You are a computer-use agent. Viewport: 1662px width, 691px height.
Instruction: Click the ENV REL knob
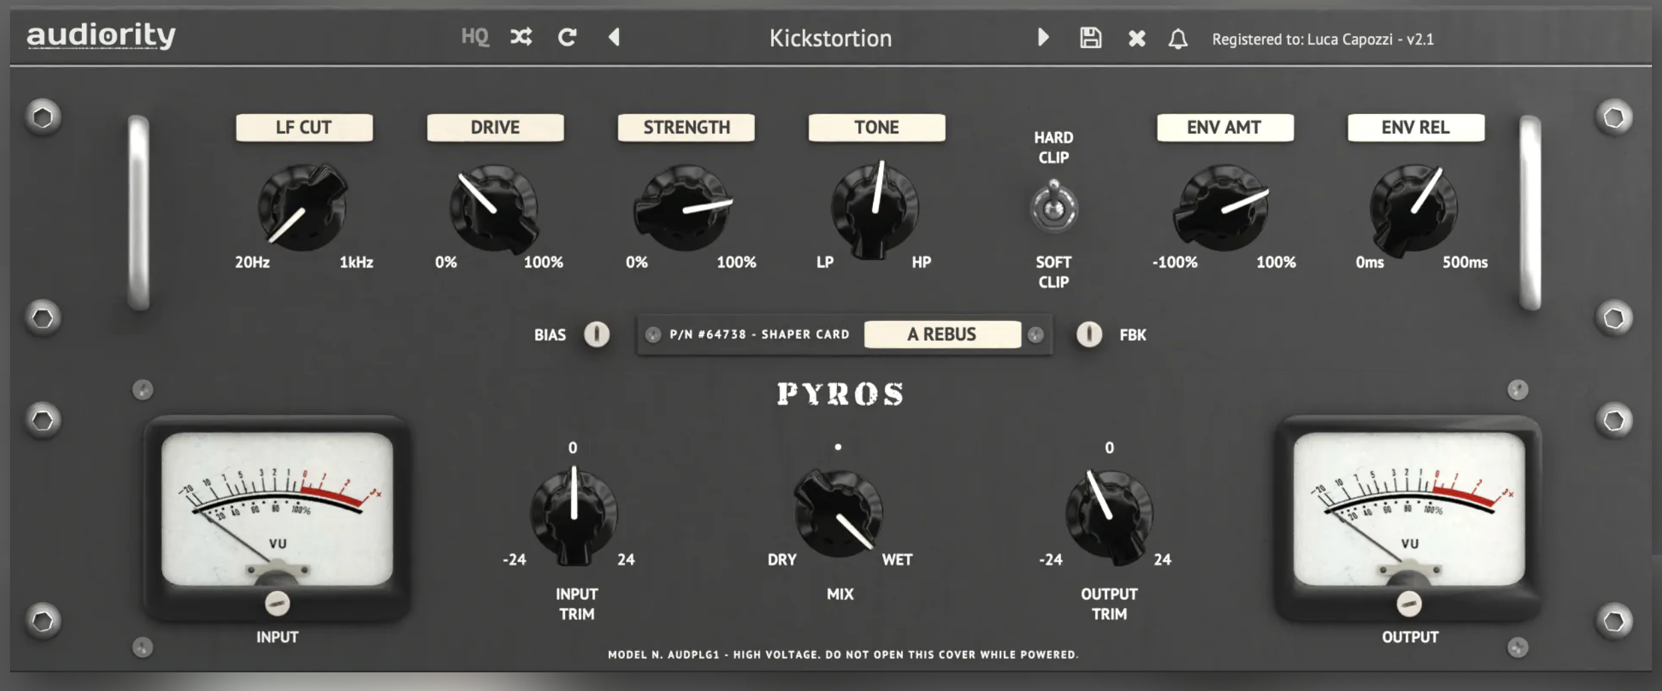pos(1413,209)
